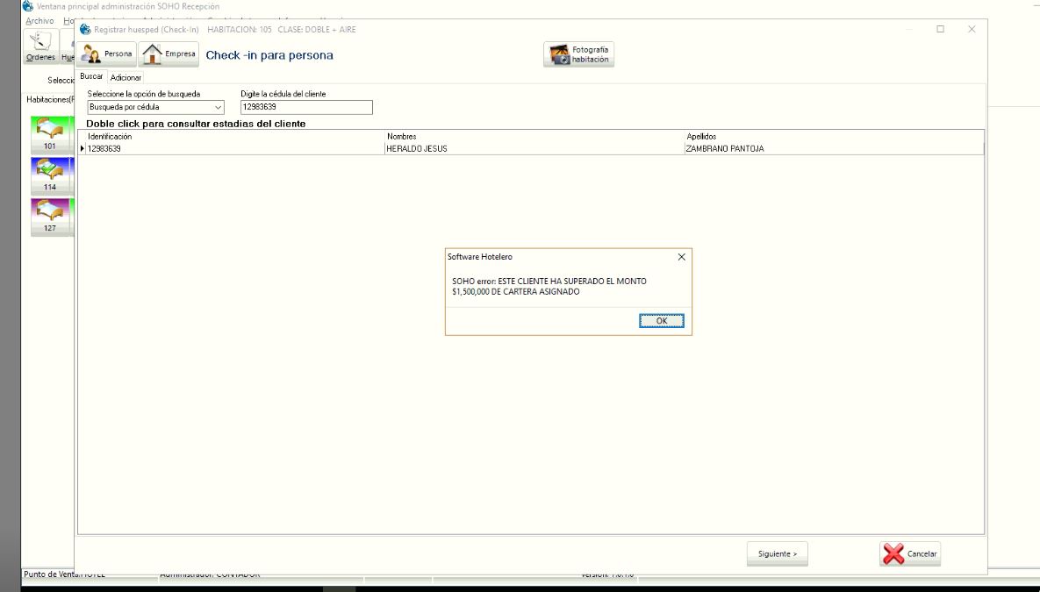Select room 101 bed icon
1040x592 pixels.
pos(49,134)
